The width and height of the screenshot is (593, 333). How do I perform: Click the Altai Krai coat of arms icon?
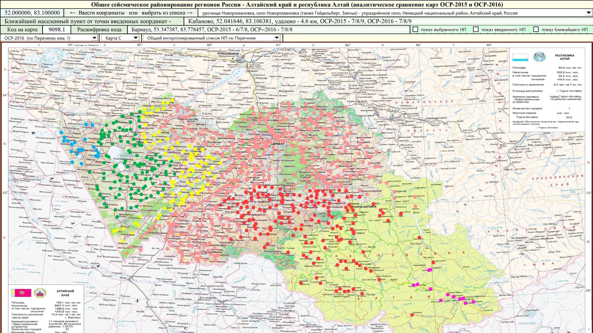(40, 293)
